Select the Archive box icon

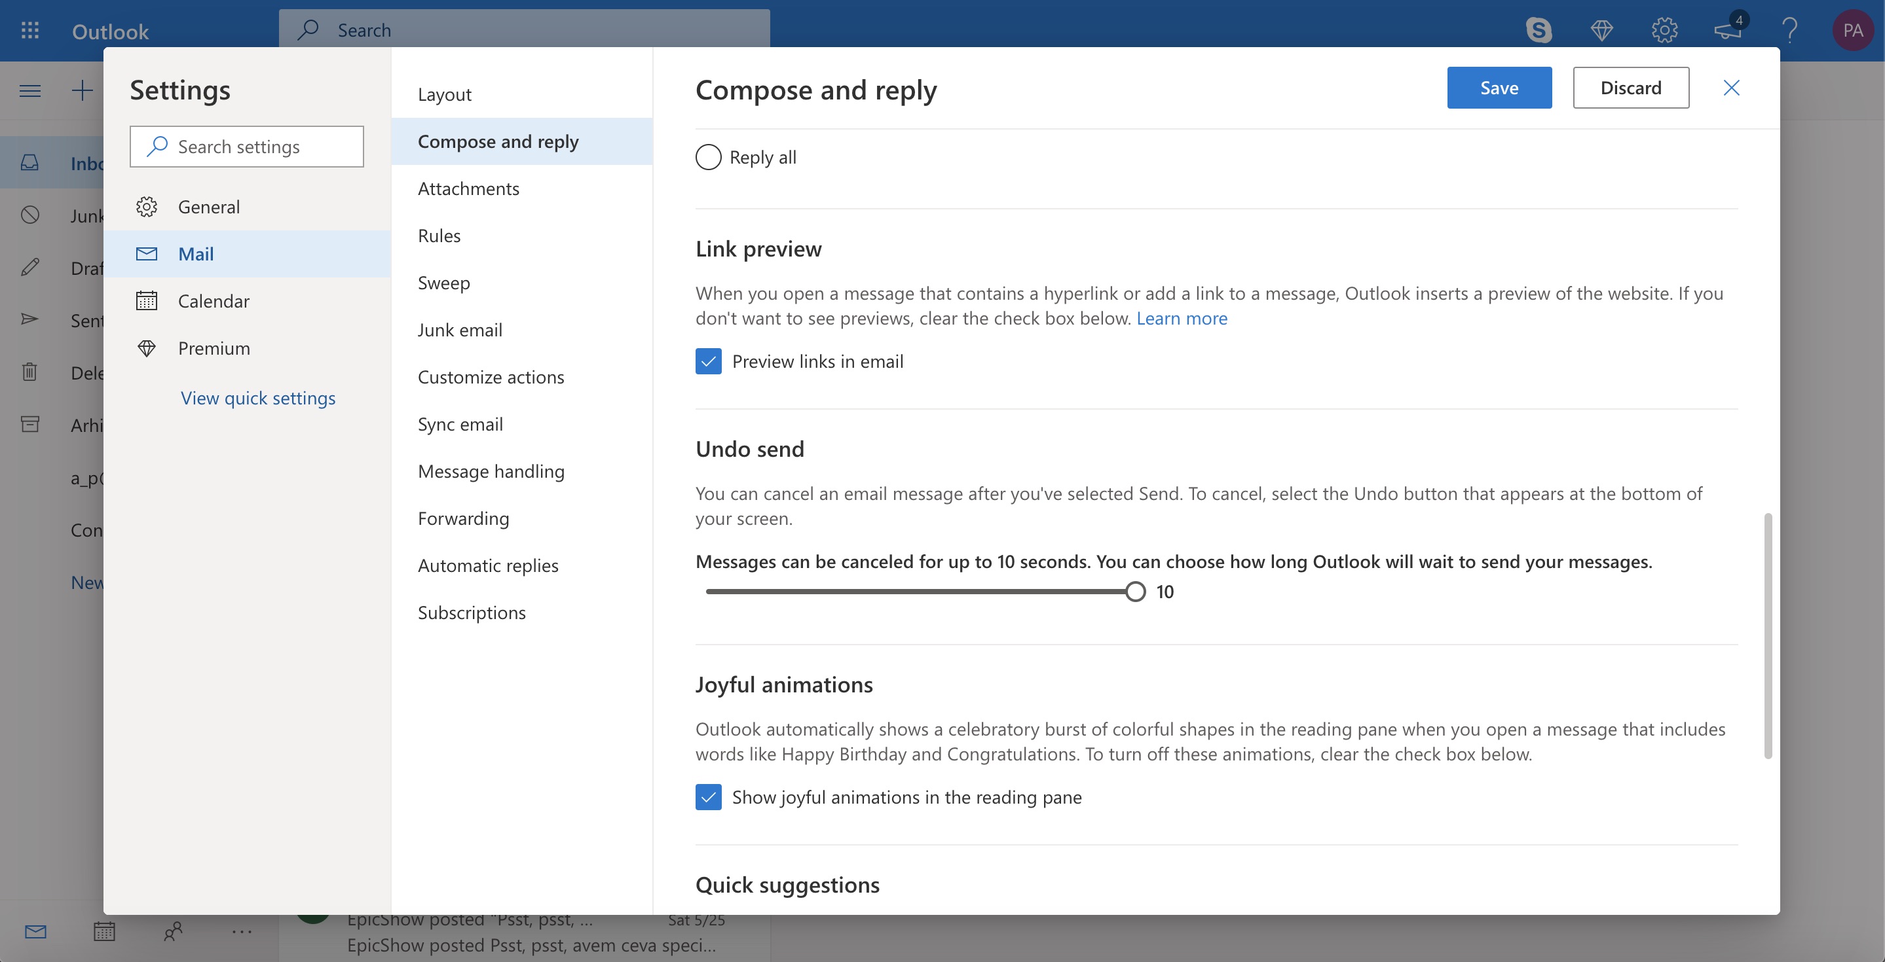[x=30, y=424]
